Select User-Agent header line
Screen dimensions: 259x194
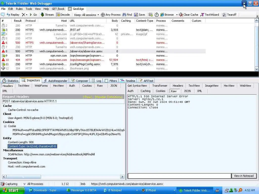tap(40, 118)
